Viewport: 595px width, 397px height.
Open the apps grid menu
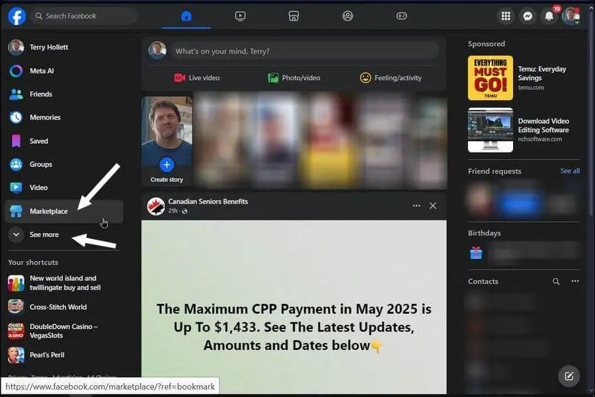(506, 16)
